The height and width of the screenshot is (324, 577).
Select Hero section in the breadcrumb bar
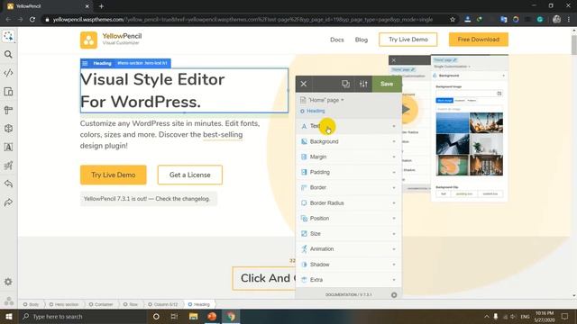tap(64, 304)
